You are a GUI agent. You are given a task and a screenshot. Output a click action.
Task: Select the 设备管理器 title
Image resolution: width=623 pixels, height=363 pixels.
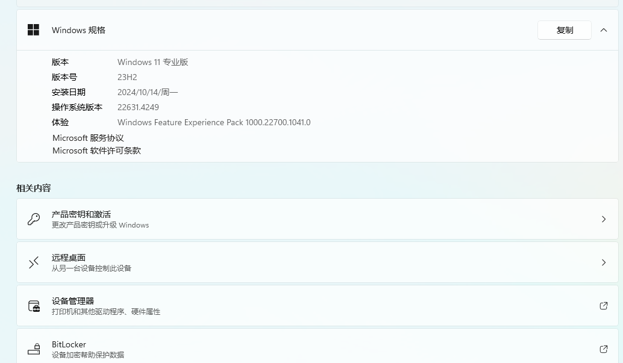click(73, 301)
